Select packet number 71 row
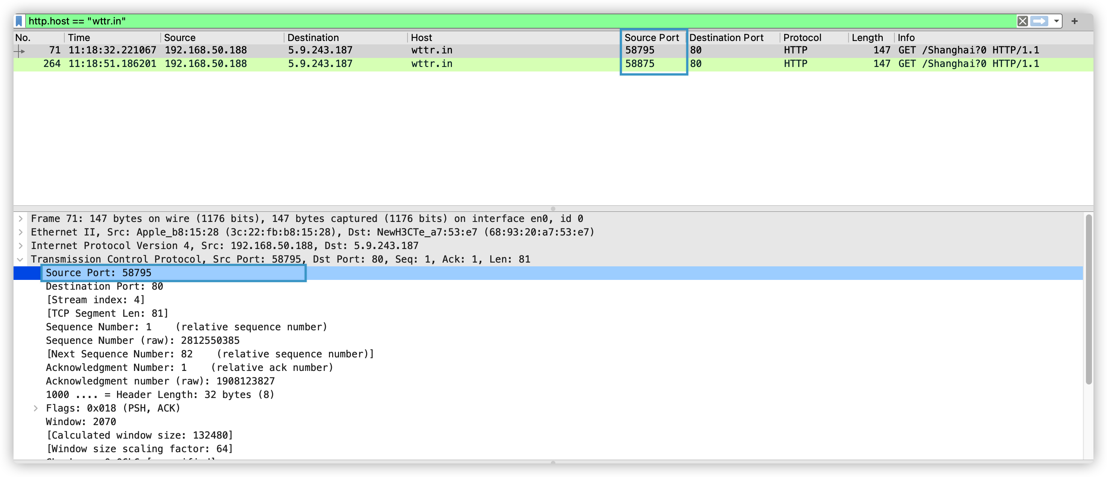Image resolution: width=1107 pixels, height=477 pixels. (553, 50)
